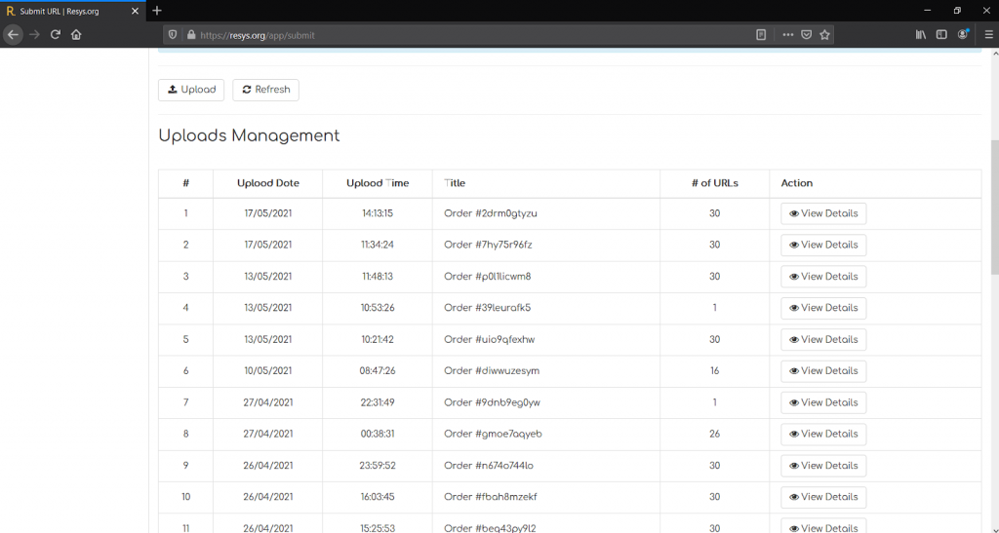
Task: Click the Refresh button
Action: click(x=265, y=90)
